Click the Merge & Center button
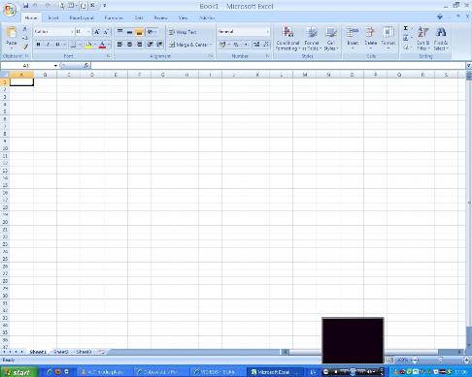The height and width of the screenshot is (377, 472). point(190,45)
